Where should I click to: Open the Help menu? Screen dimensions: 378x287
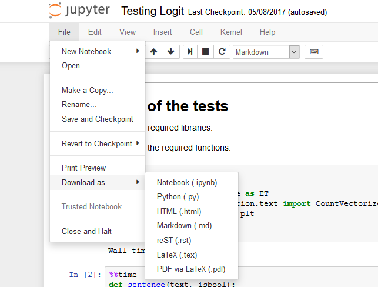(x=267, y=32)
